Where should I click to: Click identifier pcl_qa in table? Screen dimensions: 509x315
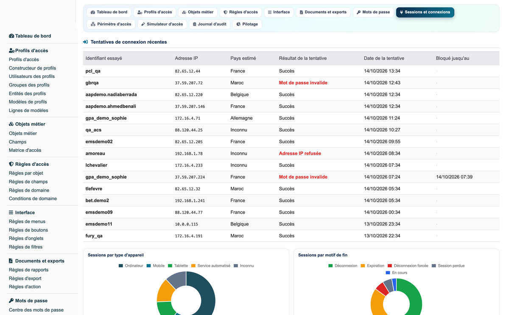93,71
